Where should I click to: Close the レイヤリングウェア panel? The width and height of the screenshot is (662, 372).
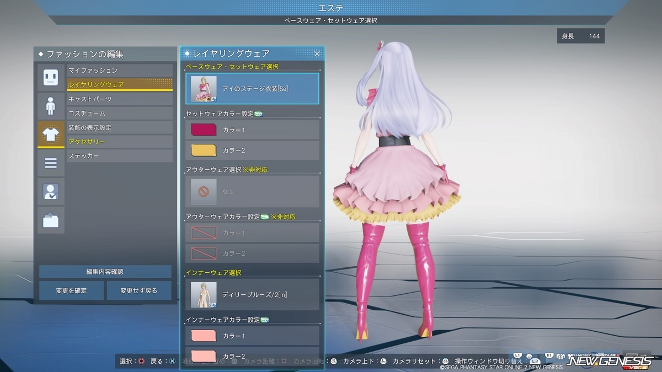[x=317, y=53]
